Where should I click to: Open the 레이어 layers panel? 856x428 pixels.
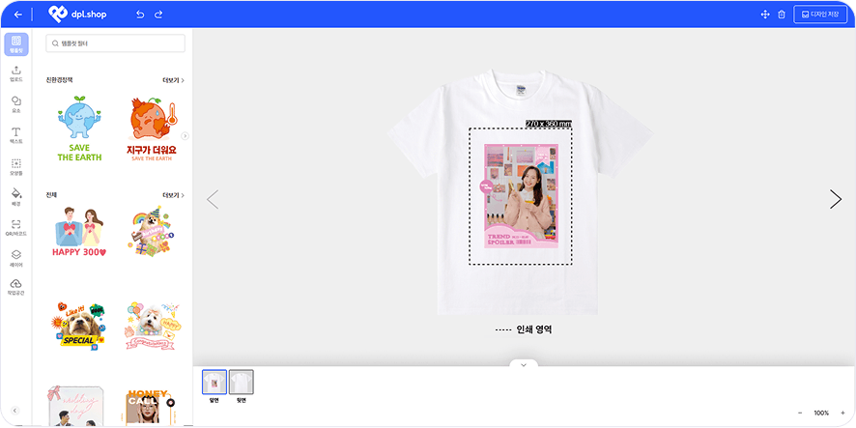pos(16,259)
